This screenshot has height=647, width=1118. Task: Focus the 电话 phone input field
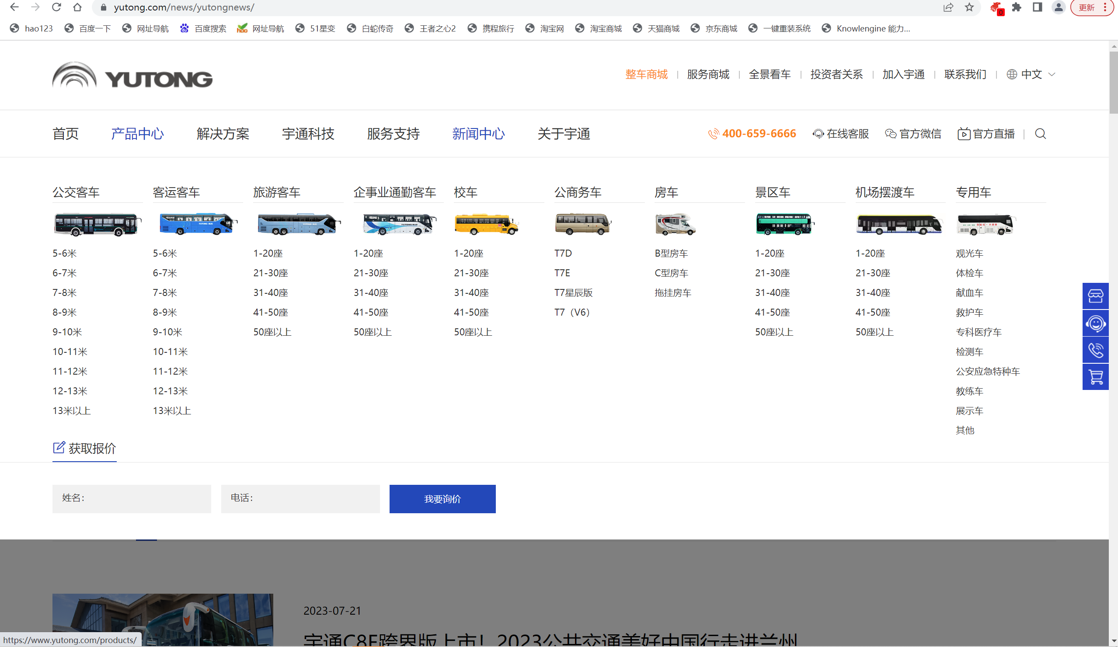(x=300, y=499)
